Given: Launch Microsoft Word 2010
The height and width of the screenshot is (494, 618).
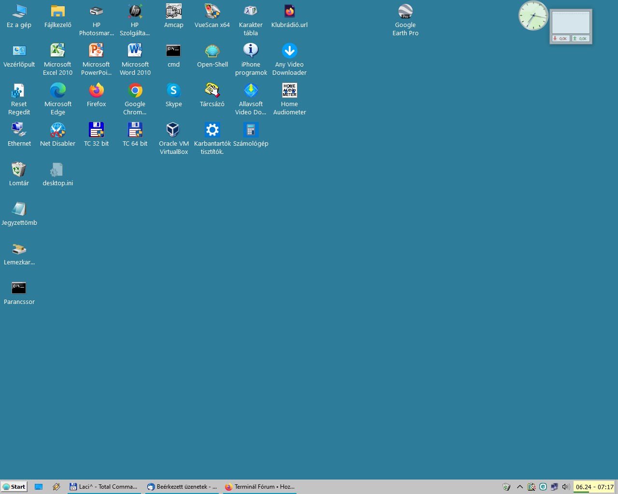Looking at the screenshot, I should tap(135, 60).
